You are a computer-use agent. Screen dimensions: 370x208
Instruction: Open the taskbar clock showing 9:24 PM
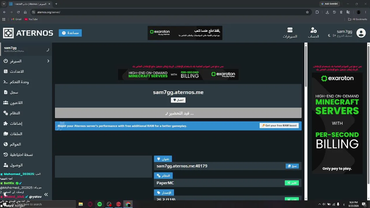tap(354, 204)
